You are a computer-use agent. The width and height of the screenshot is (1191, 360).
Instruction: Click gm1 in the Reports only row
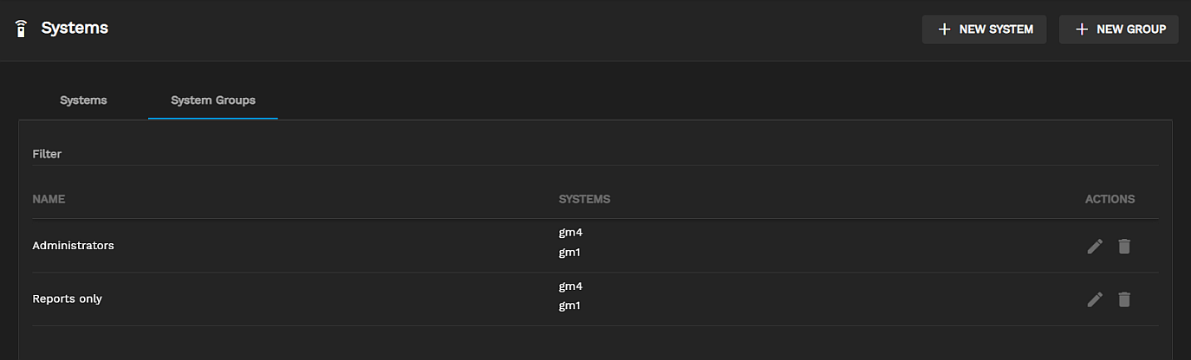pyautogui.click(x=570, y=306)
